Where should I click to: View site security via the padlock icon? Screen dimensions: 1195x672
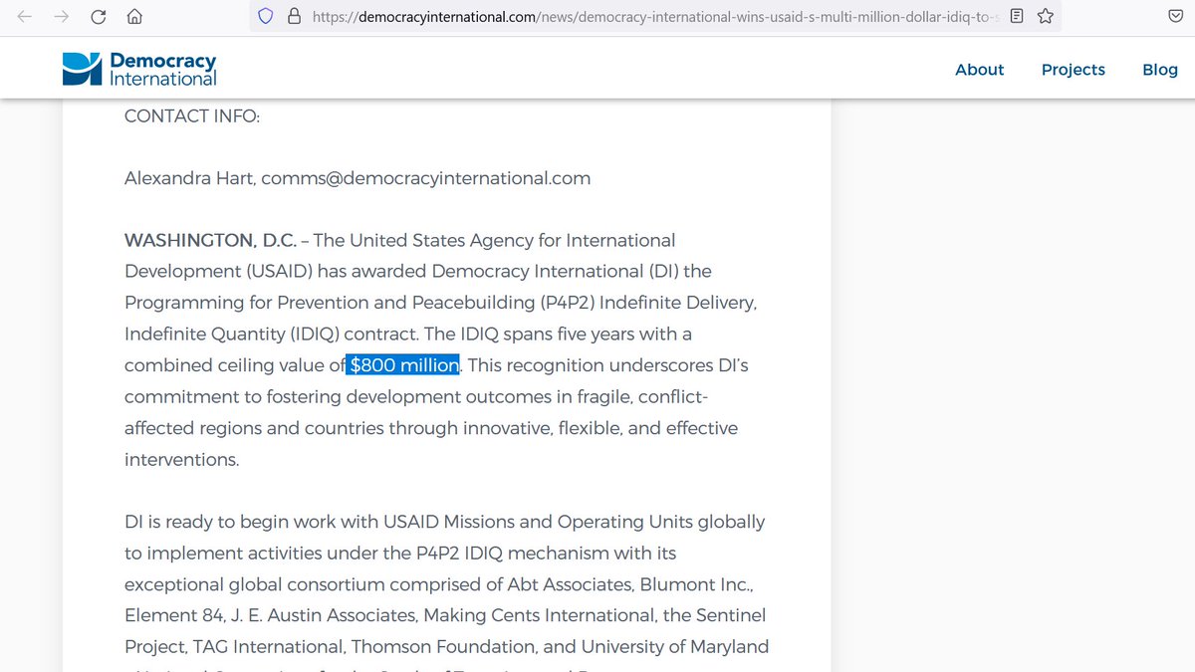coord(293,16)
